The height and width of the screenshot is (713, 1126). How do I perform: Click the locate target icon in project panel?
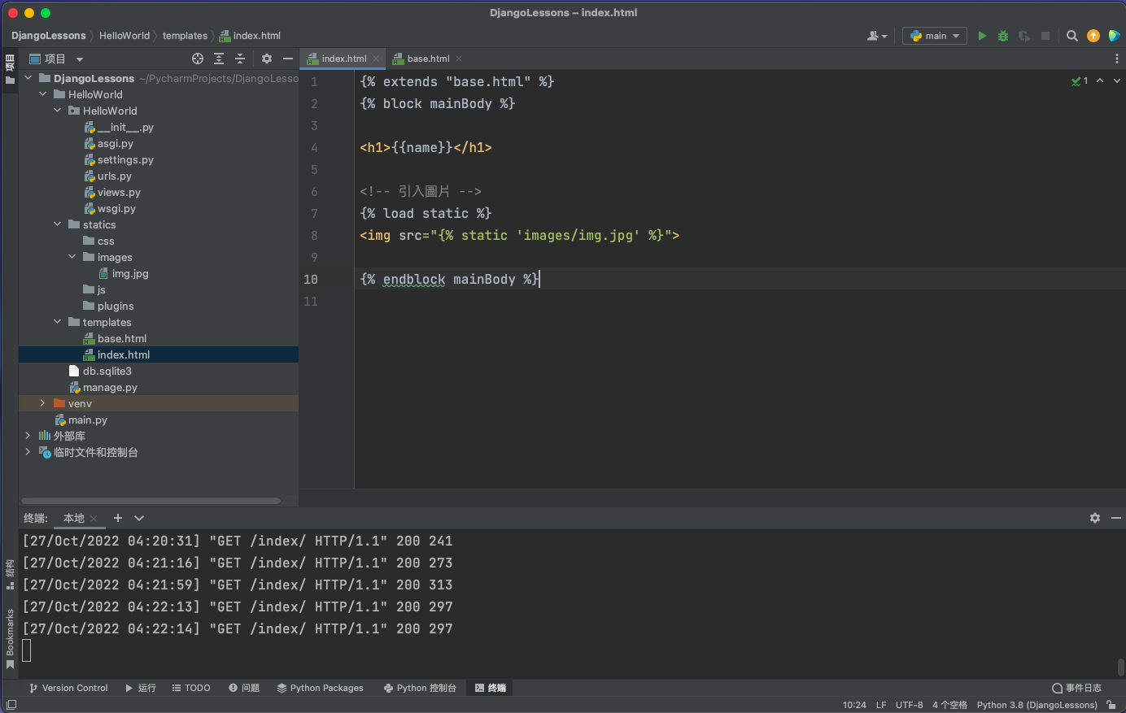coord(198,59)
